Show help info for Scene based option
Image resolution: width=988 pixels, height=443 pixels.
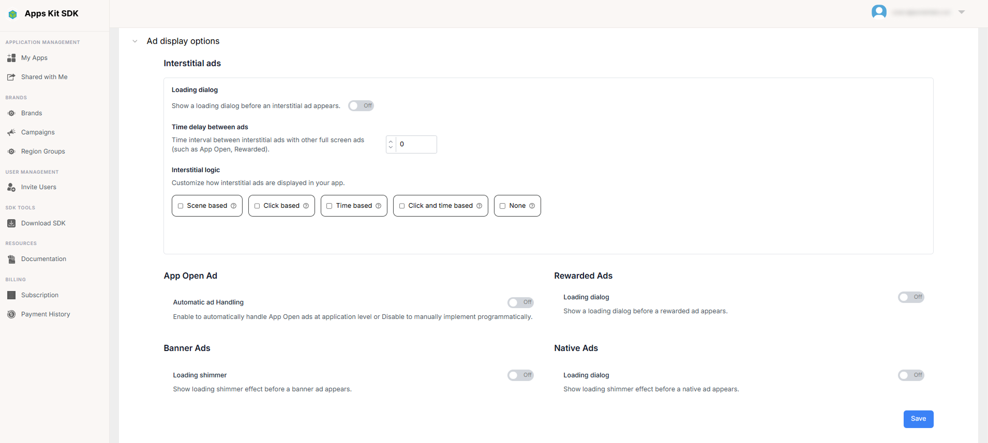click(x=234, y=206)
